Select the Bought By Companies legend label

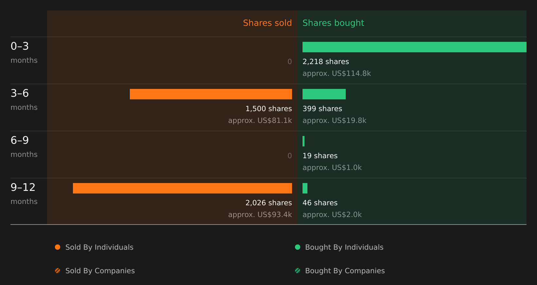345,271
